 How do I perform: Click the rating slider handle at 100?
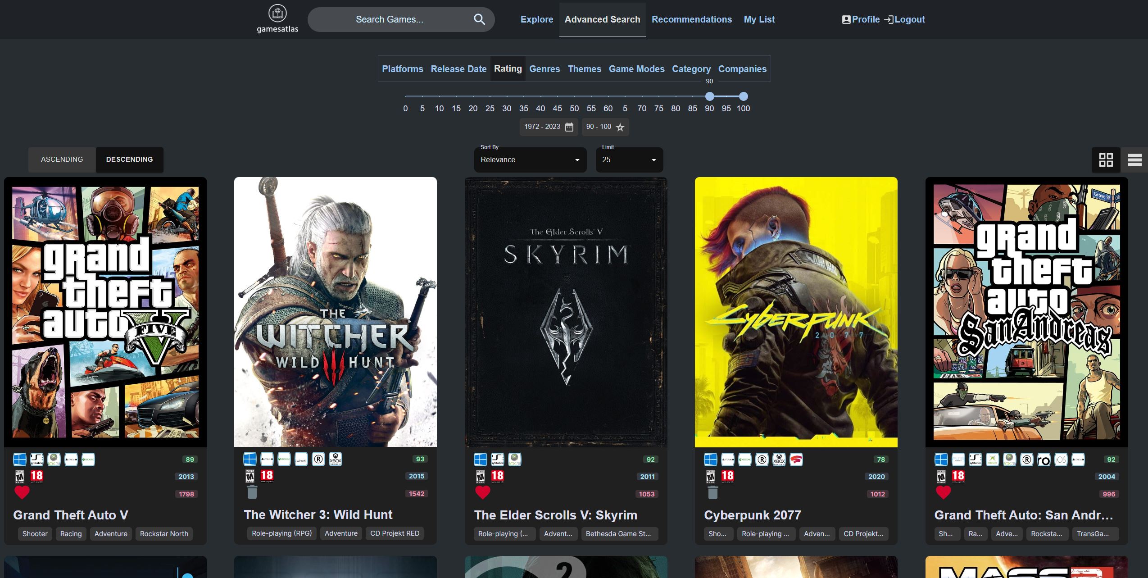click(x=744, y=96)
